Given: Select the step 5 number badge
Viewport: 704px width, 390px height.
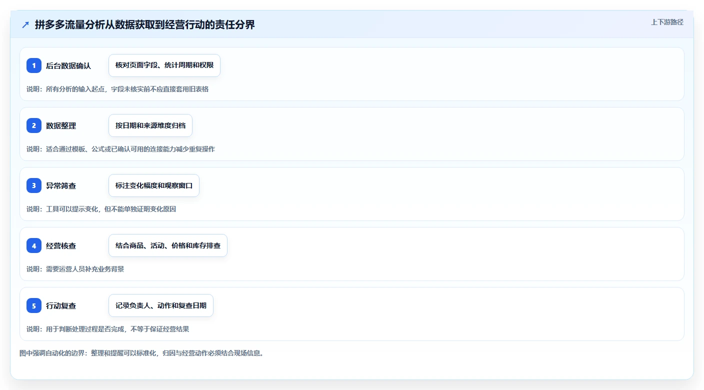Looking at the screenshot, I should pos(34,305).
